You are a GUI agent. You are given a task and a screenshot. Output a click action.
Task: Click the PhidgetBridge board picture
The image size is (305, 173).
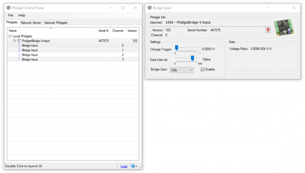[284, 27]
